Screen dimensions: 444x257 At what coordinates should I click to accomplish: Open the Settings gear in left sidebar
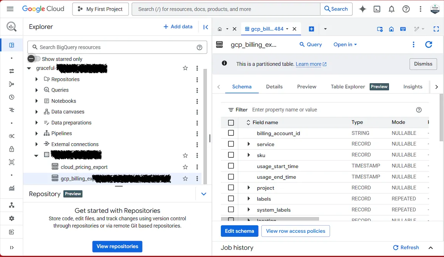tap(11, 218)
